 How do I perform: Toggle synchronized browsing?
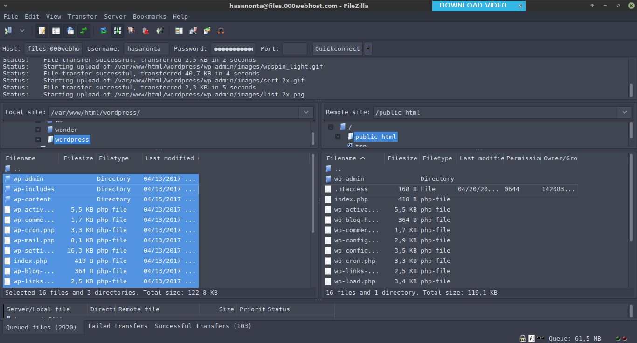pos(207,31)
